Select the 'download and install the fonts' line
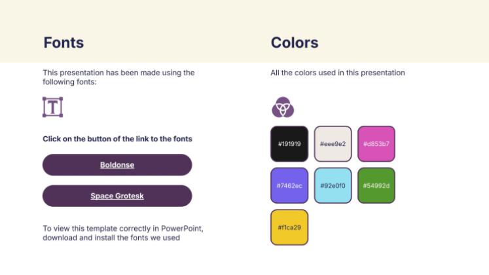The height and width of the screenshot is (275, 489). point(111,238)
